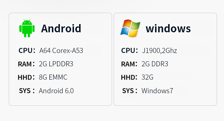This screenshot has width=224, height=121.
Task: Click the Windows CPU label
Action: coord(129,50)
